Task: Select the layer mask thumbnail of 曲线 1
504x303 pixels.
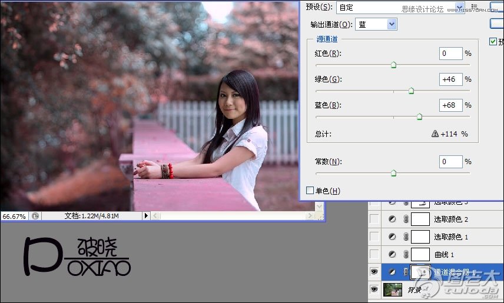Action: pyautogui.click(x=420, y=254)
